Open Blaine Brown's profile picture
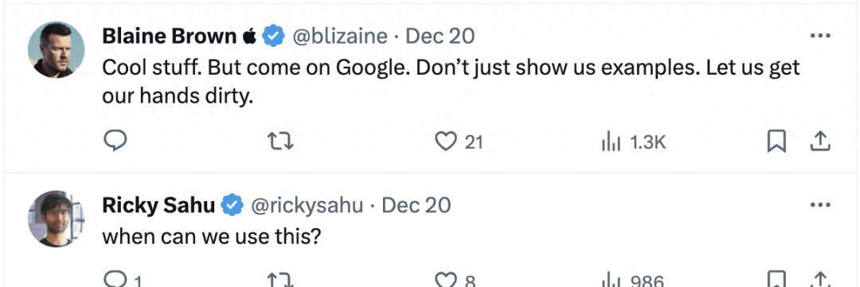 point(56,50)
